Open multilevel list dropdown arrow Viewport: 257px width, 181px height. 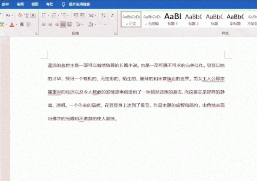point(68,15)
